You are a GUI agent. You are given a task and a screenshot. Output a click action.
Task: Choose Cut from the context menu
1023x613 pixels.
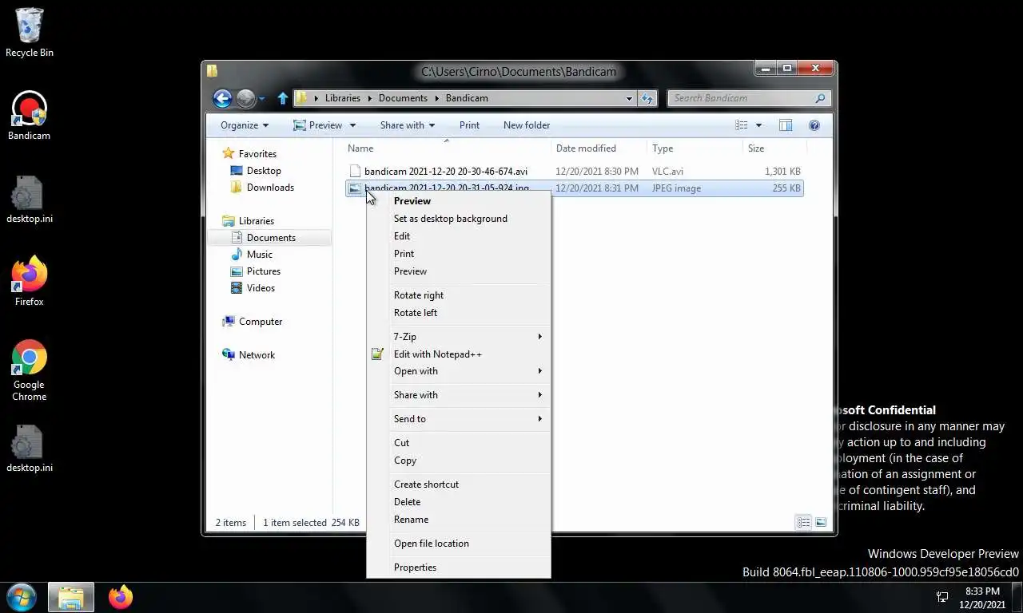point(459,443)
